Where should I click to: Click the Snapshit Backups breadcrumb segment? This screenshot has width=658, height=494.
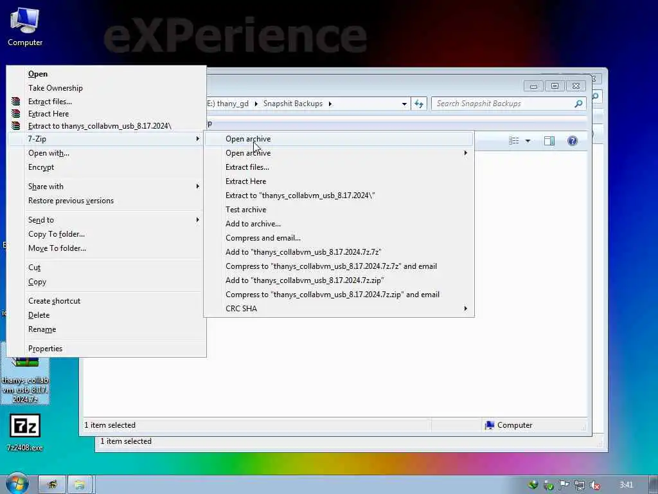293,104
